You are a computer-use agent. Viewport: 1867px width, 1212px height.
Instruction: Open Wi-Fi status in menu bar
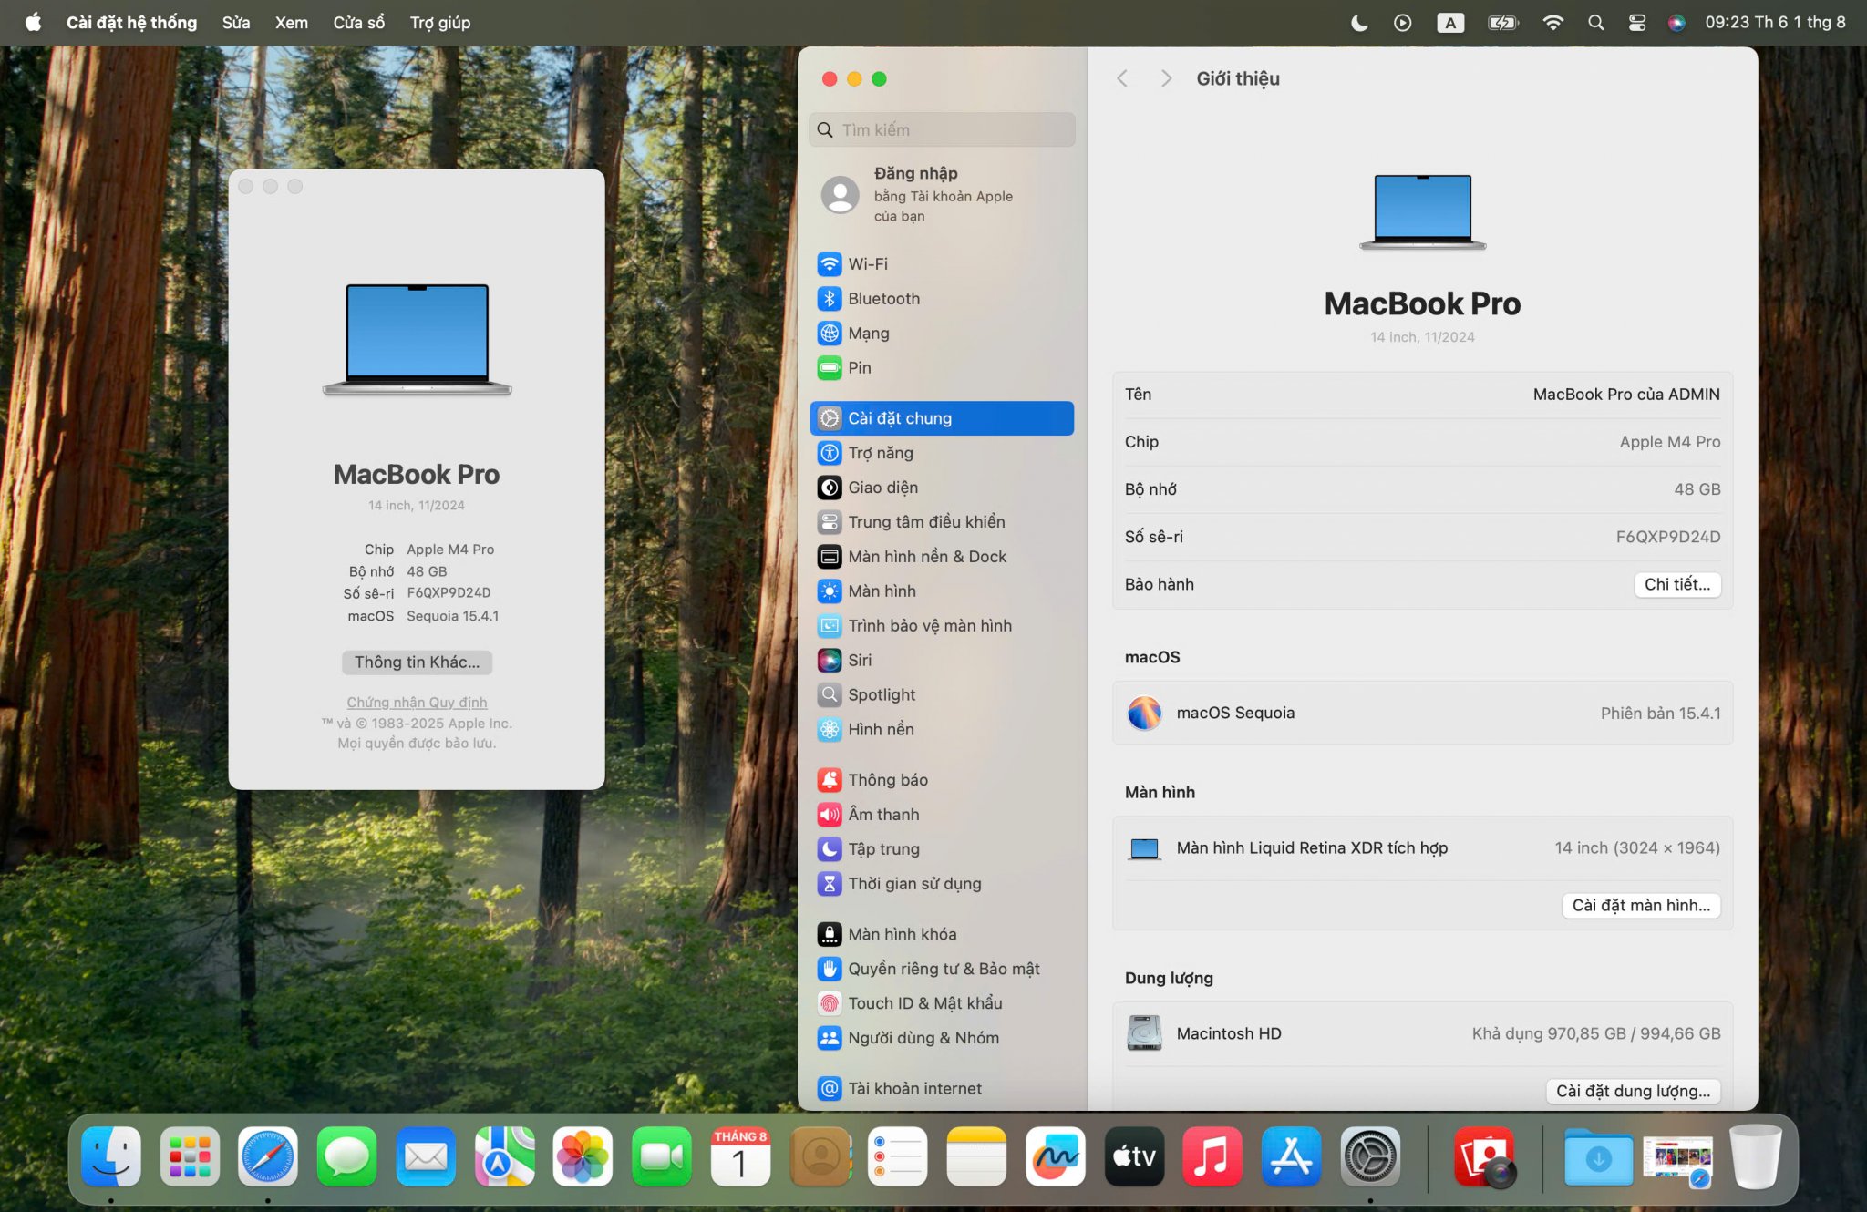point(1552,23)
